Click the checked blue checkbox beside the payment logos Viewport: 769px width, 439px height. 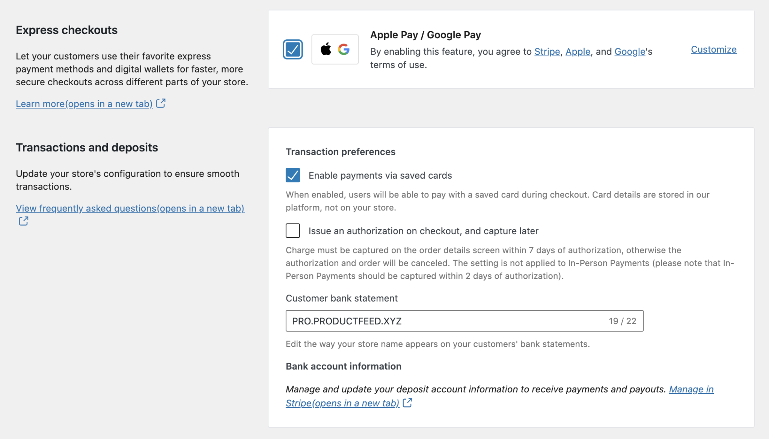point(293,49)
